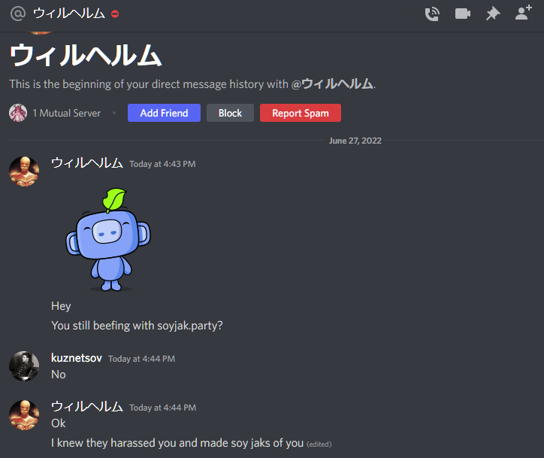Click the large profile name heading
544x458 pixels.
pyautogui.click(x=86, y=55)
